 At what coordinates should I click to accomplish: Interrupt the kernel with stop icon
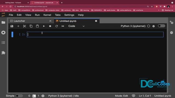[50, 26]
